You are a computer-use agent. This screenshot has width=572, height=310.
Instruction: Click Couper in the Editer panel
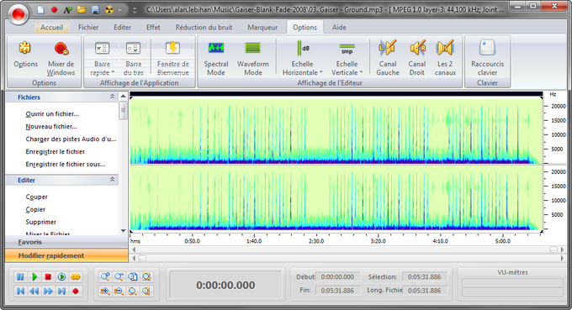tap(36, 197)
